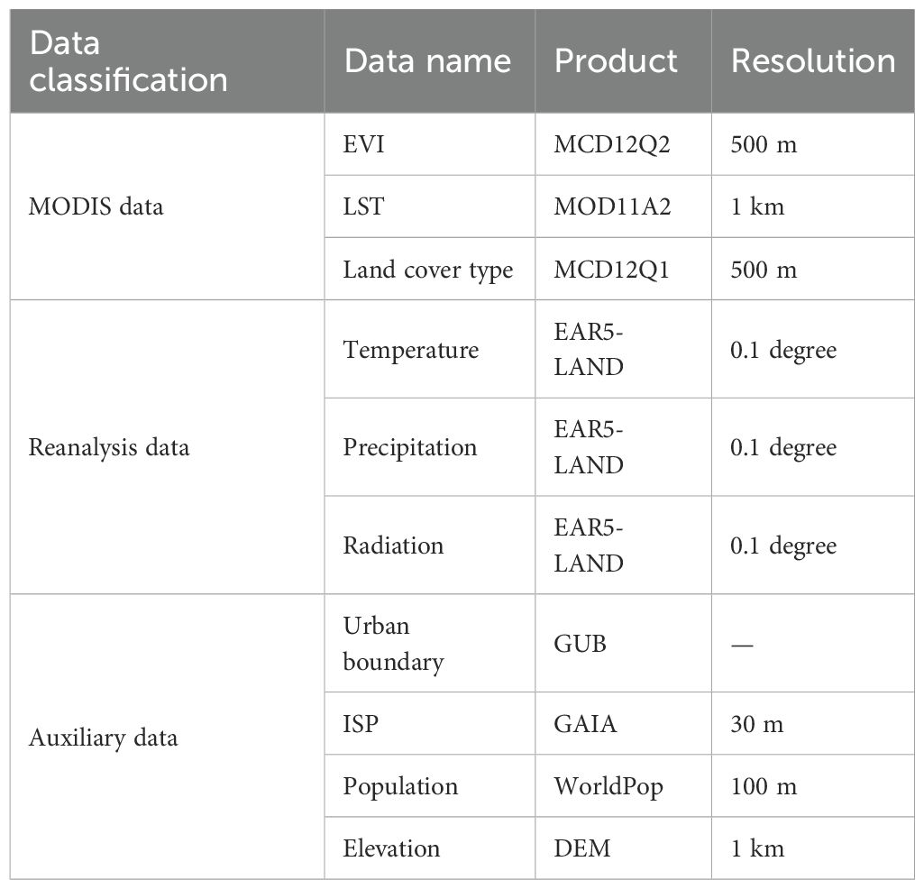This screenshot has height=889, width=924.
Task: Click the 'Product' column header
Action: point(616,61)
